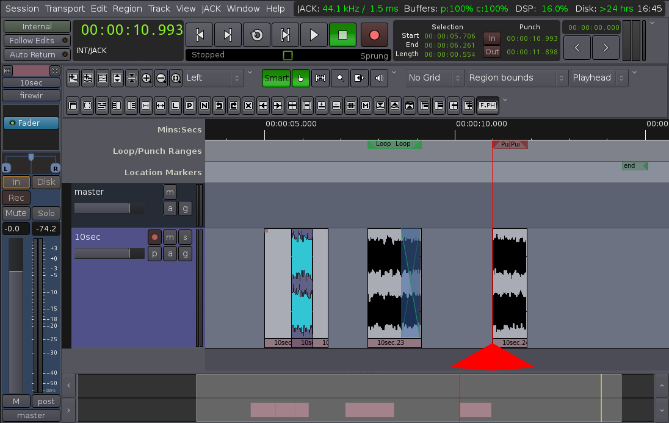Open the Sprung shuttle mode dropdown

click(374, 56)
